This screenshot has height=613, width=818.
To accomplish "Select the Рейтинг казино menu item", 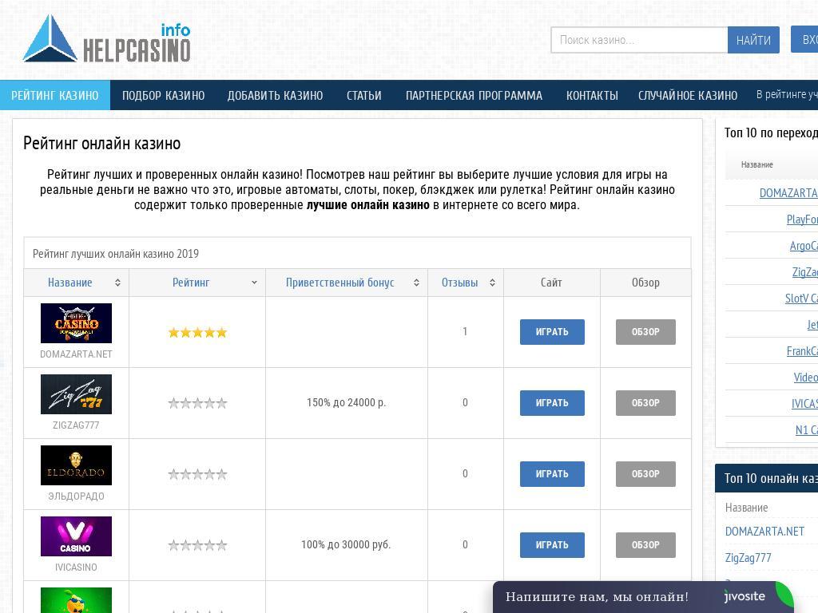I will [x=55, y=96].
